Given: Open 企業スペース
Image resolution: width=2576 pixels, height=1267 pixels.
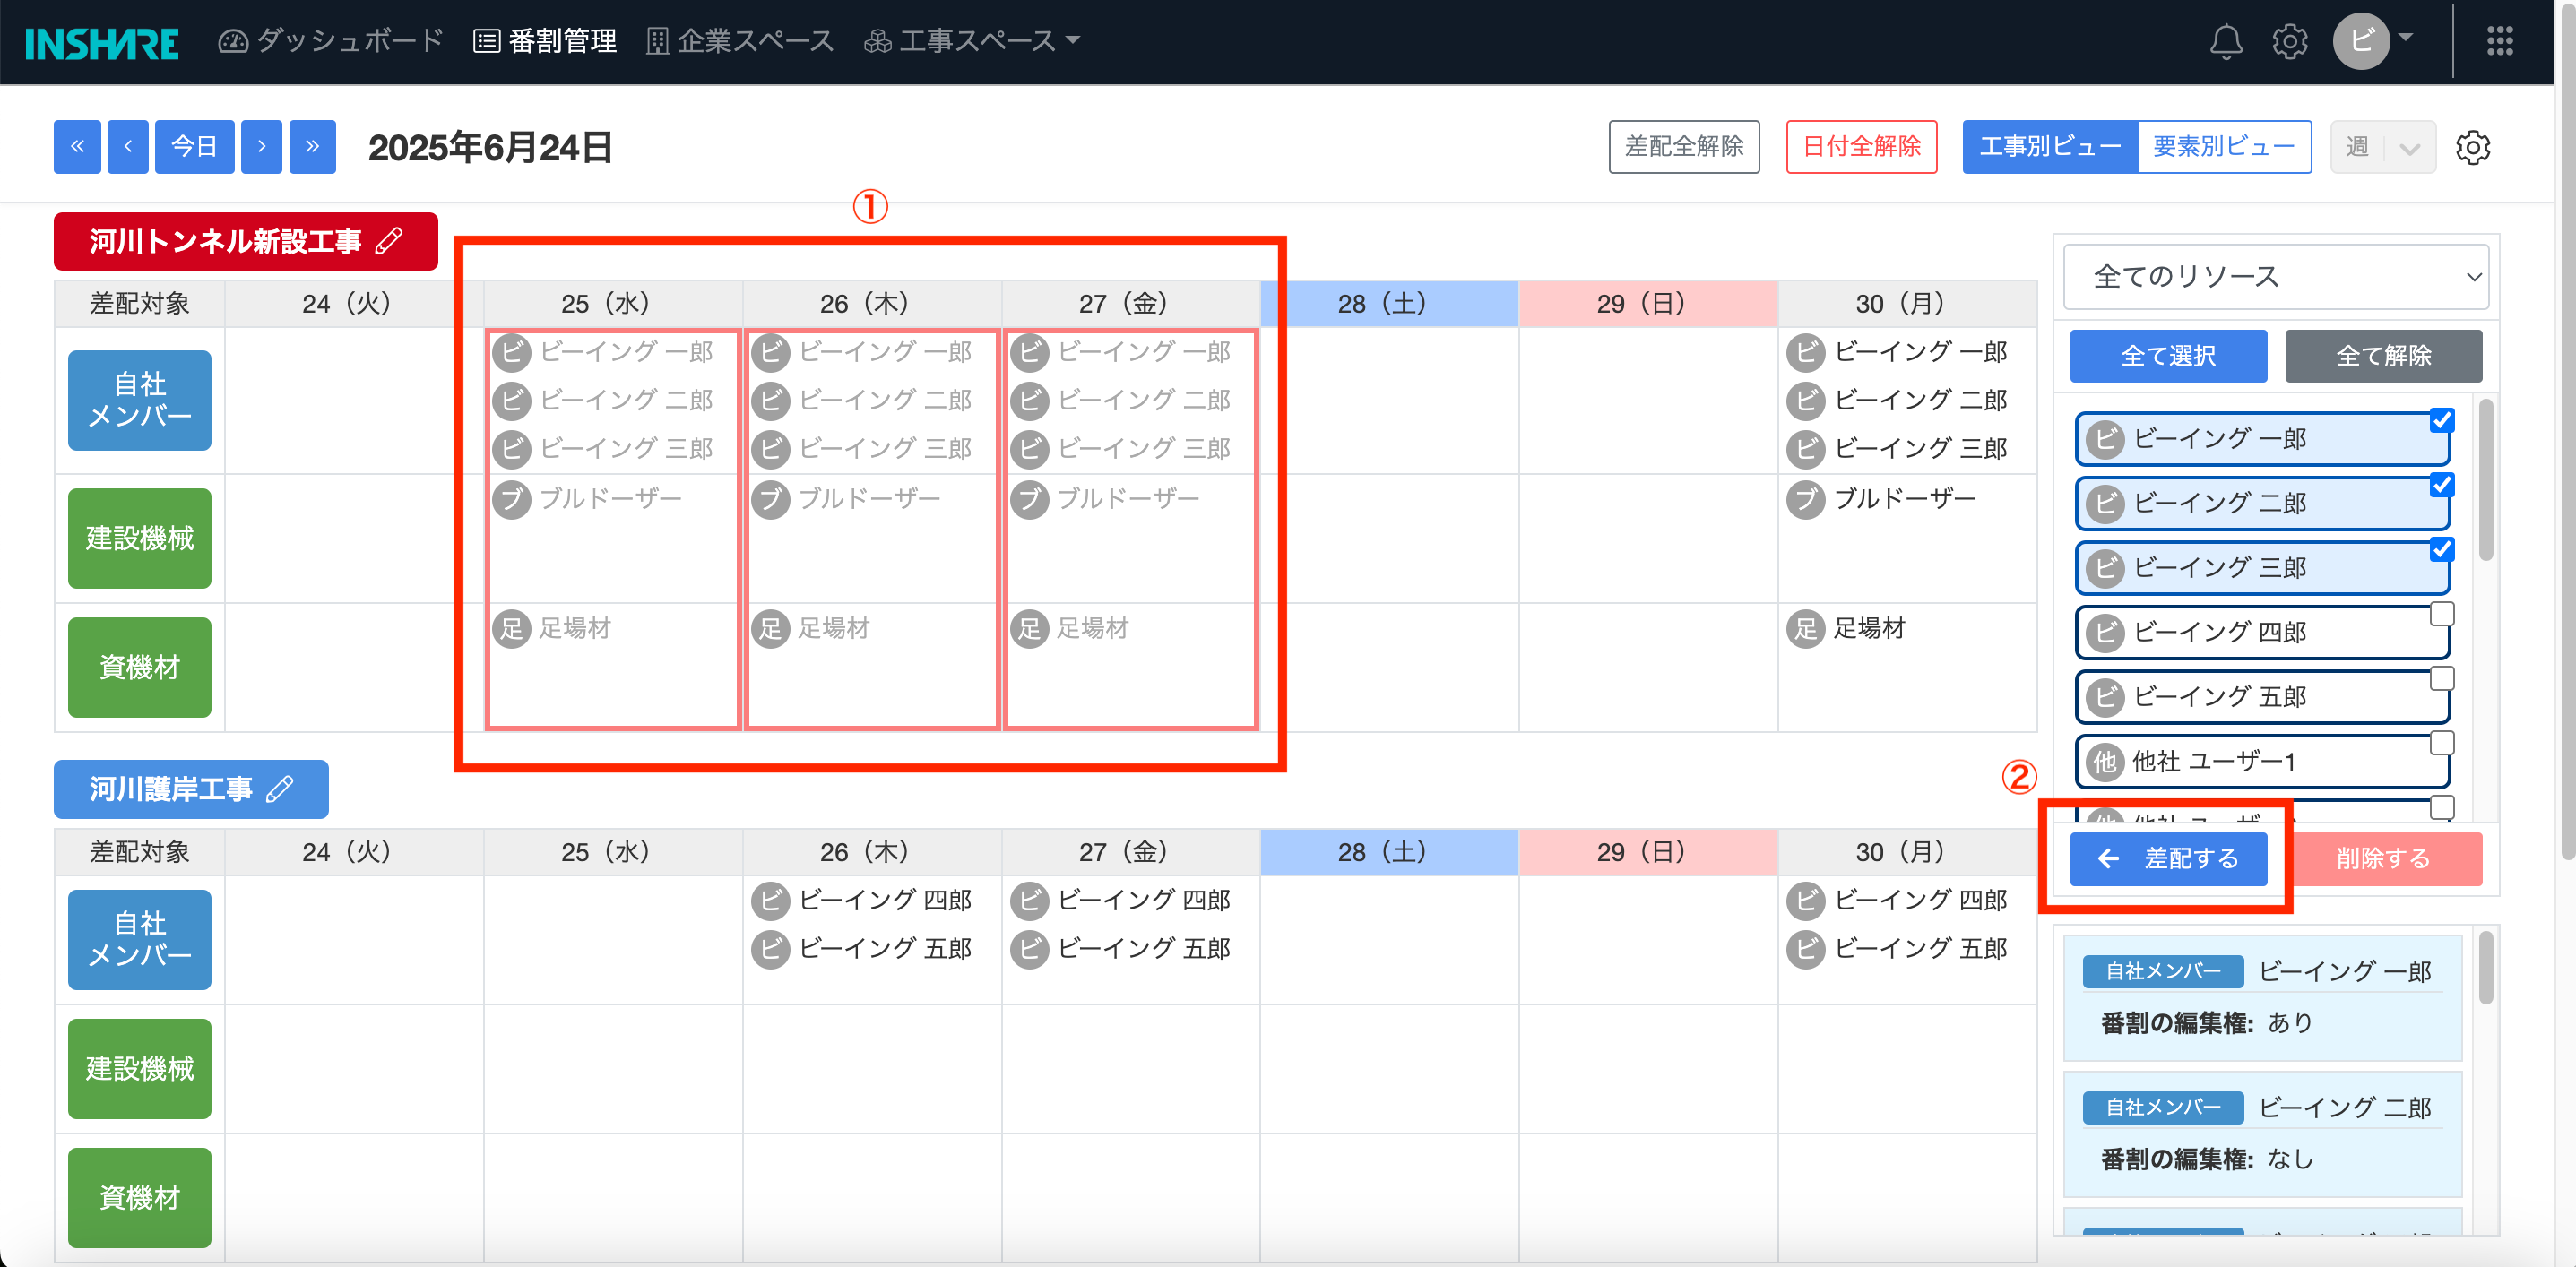Looking at the screenshot, I should [740, 41].
